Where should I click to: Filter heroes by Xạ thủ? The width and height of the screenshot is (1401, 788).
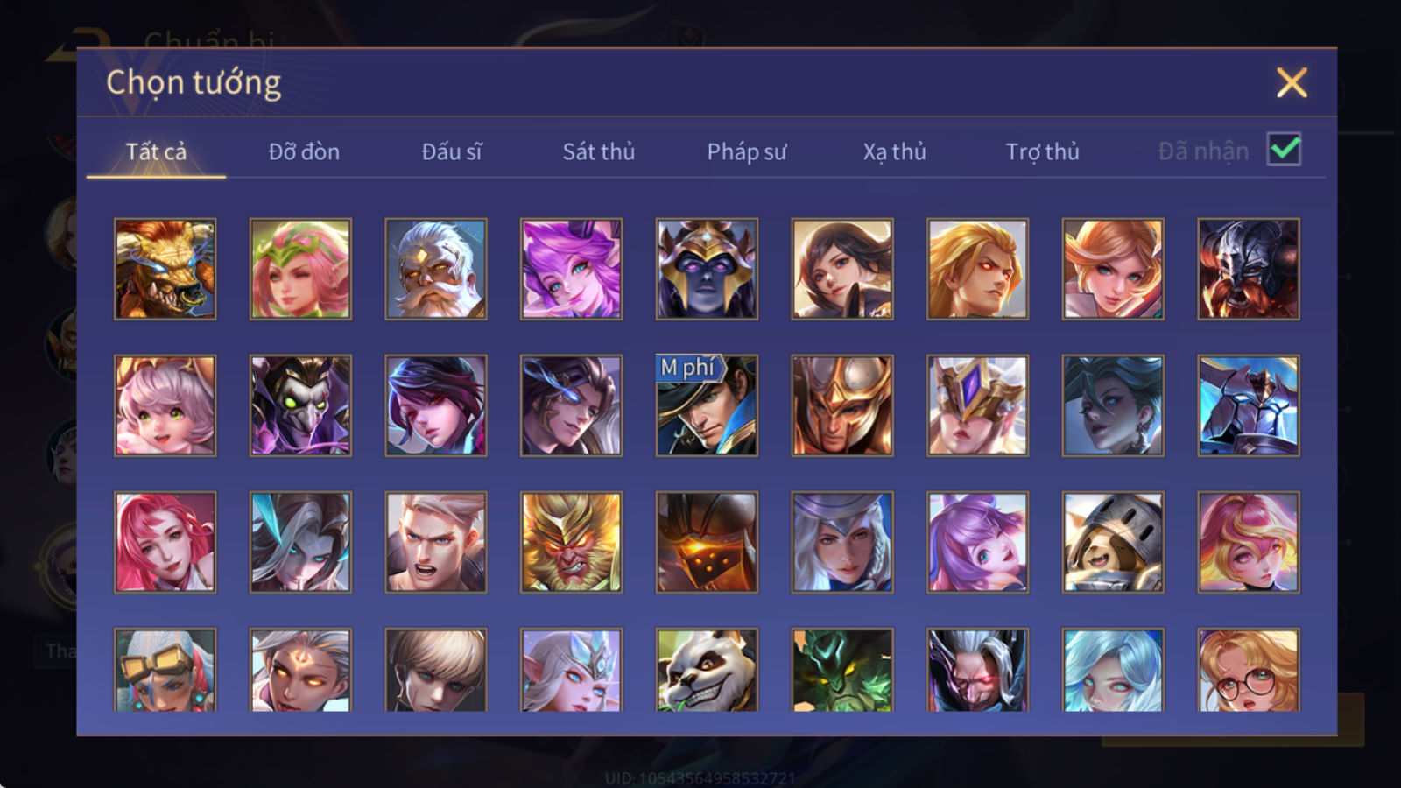(x=894, y=151)
